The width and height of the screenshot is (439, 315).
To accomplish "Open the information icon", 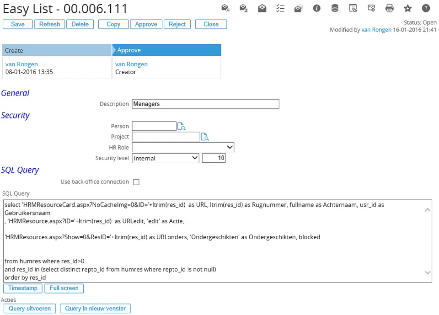I will point(316,8).
